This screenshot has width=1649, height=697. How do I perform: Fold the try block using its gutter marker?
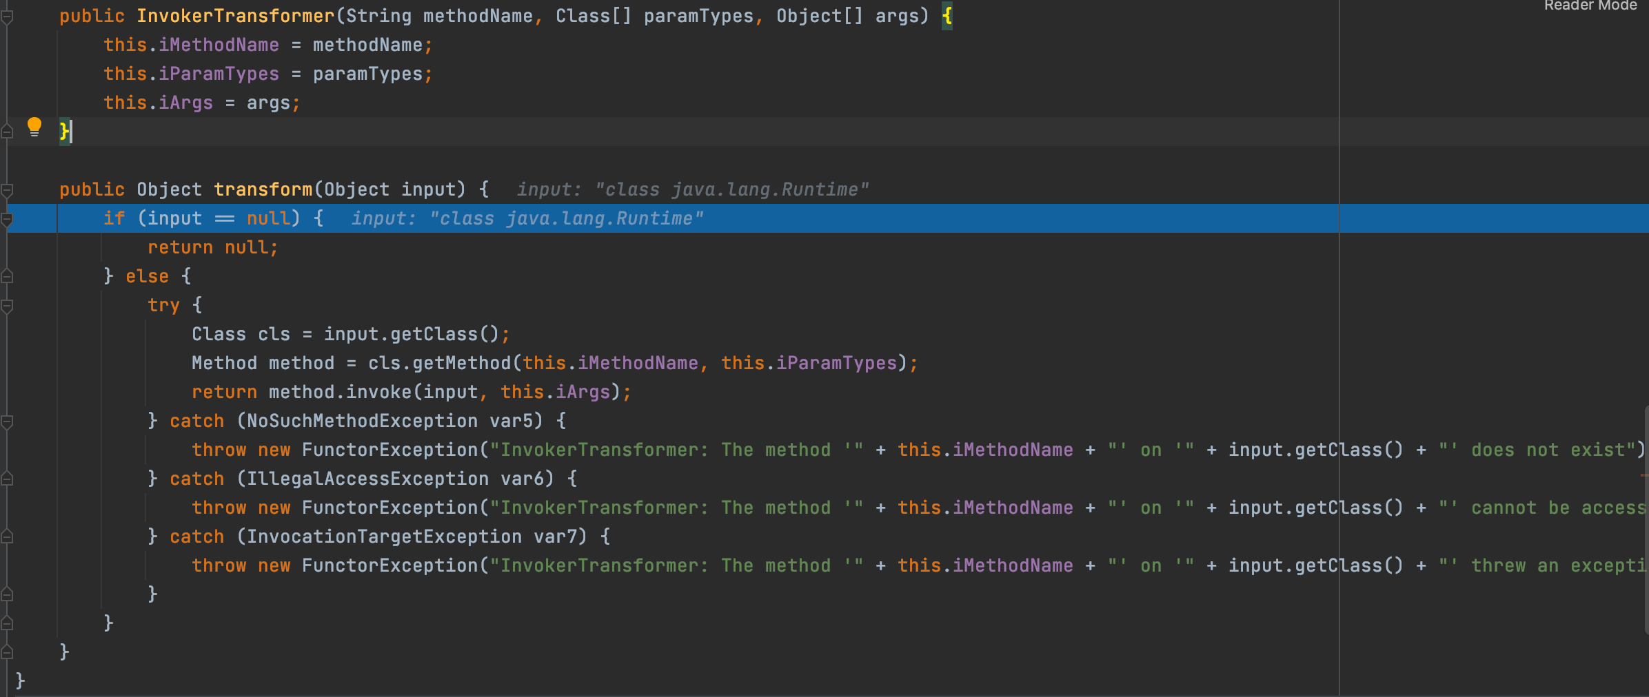point(7,306)
